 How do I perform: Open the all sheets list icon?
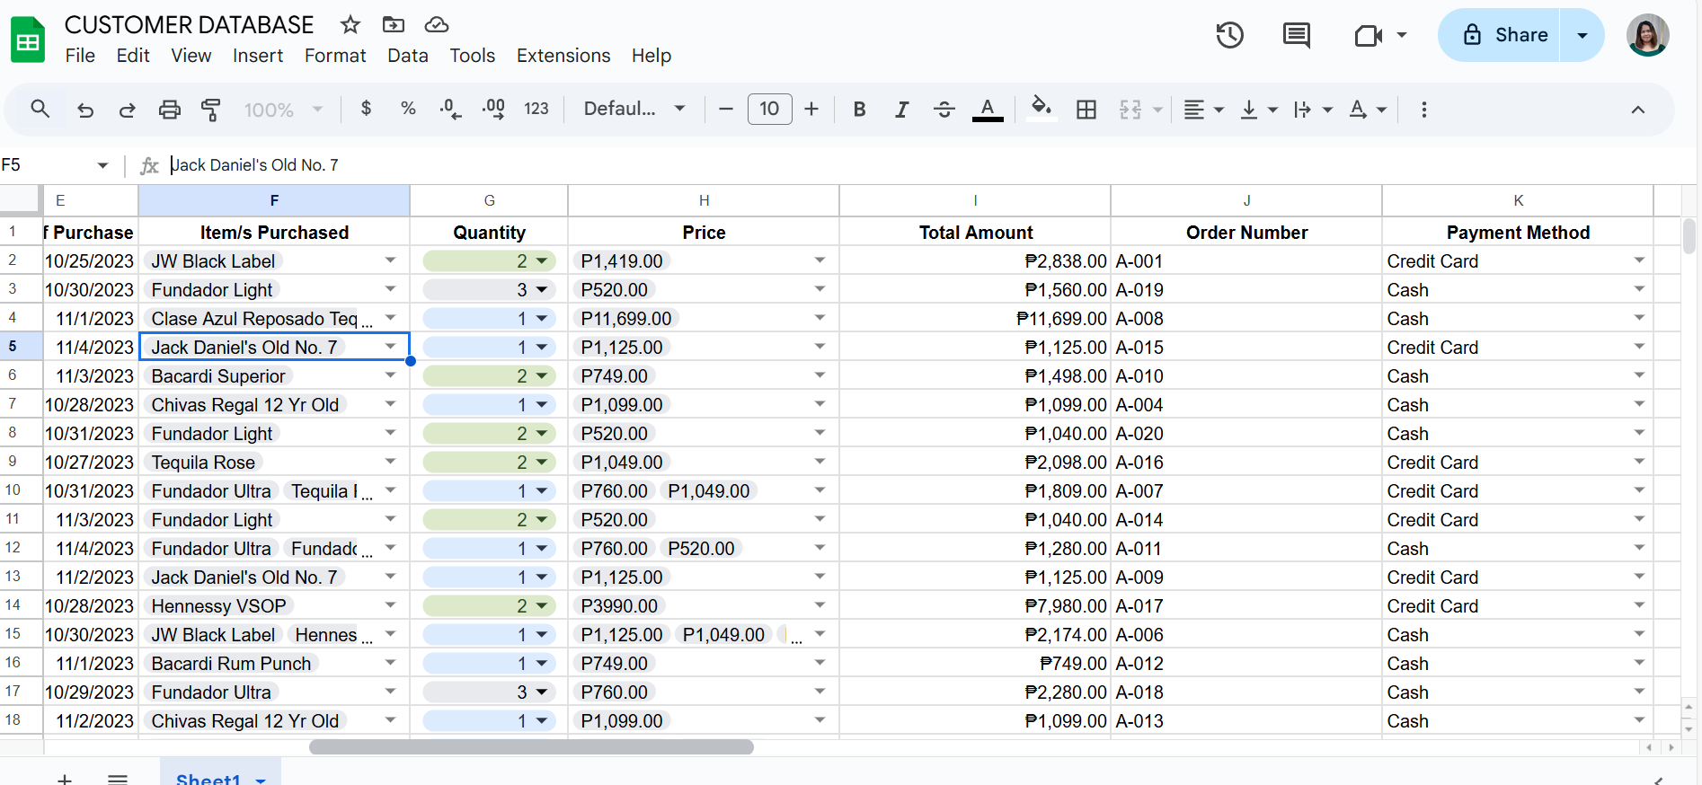(x=118, y=778)
